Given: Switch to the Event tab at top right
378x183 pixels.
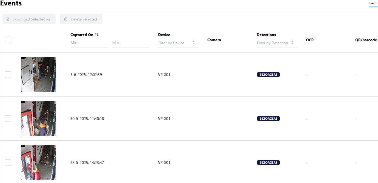Looking at the screenshot, I should click(373, 4).
